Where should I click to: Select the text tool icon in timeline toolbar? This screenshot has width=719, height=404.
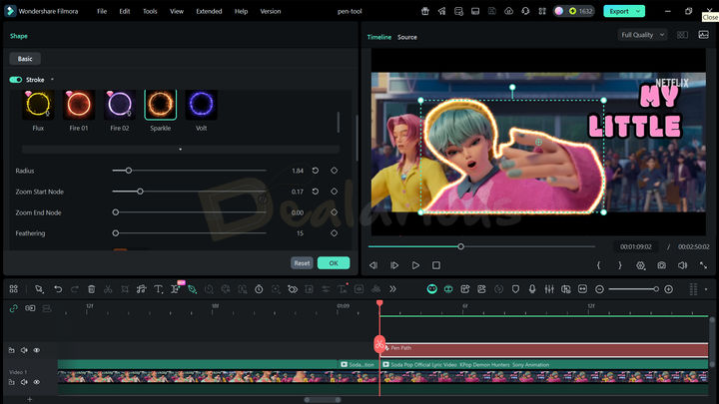(x=158, y=288)
